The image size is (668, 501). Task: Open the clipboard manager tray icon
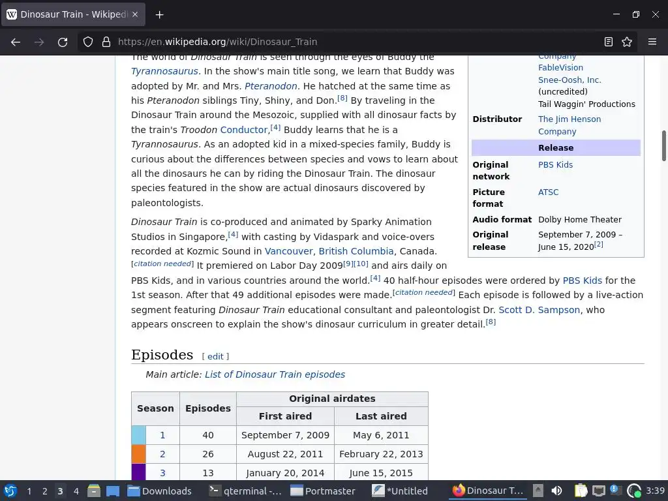[580, 491]
